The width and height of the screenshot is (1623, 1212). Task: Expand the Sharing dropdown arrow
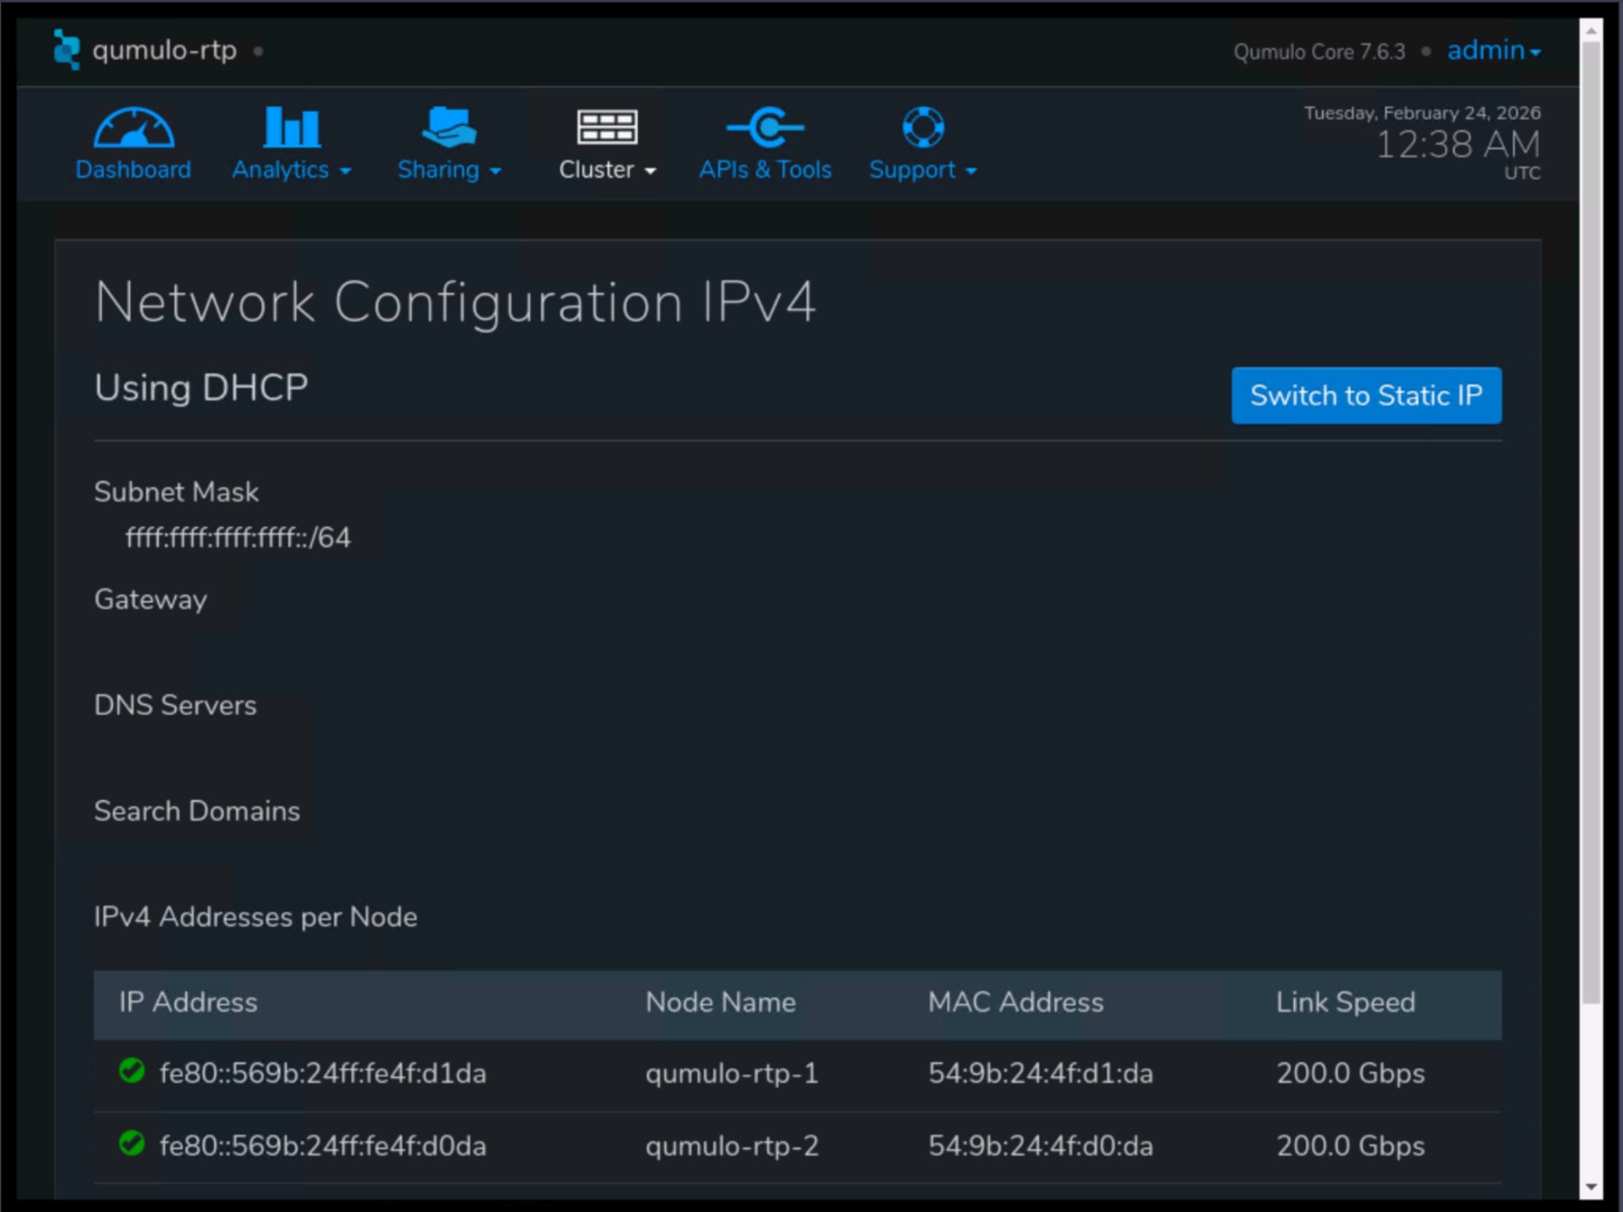pyautogui.click(x=495, y=171)
